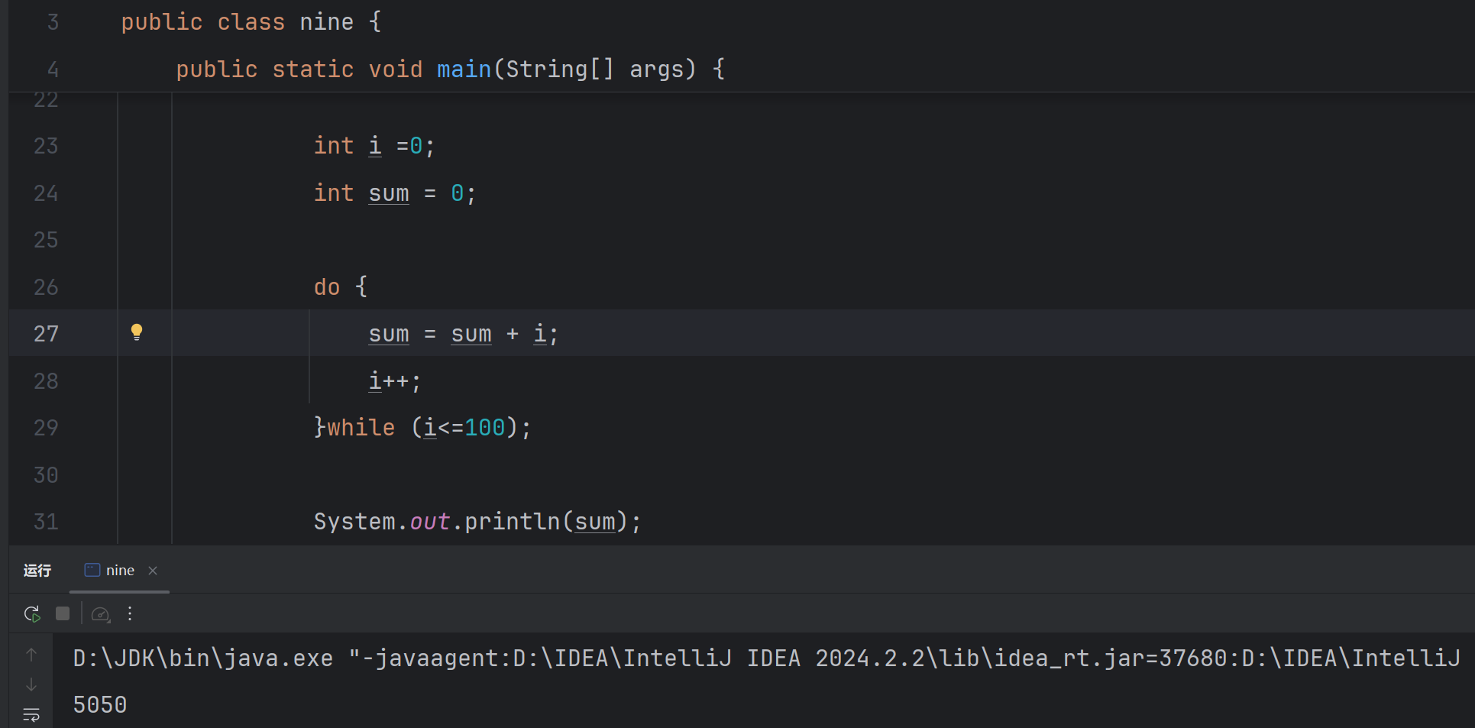Open the profiler run options icon
Image resolution: width=1475 pixels, height=728 pixels.
click(101, 613)
